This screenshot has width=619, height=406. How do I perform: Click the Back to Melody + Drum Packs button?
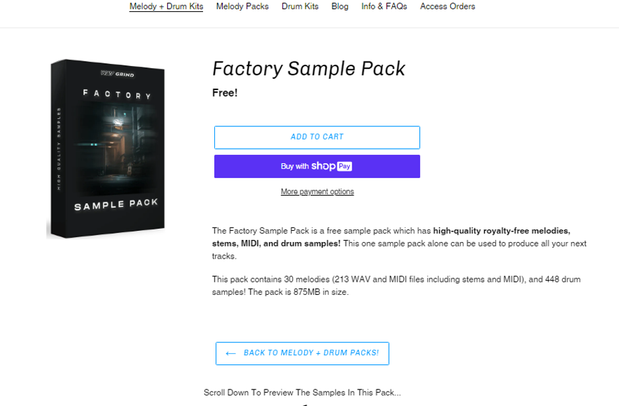click(302, 353)
